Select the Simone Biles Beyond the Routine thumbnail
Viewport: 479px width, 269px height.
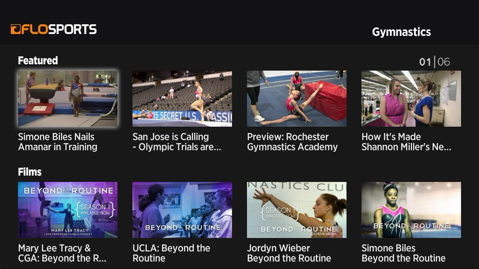(411, 210)
